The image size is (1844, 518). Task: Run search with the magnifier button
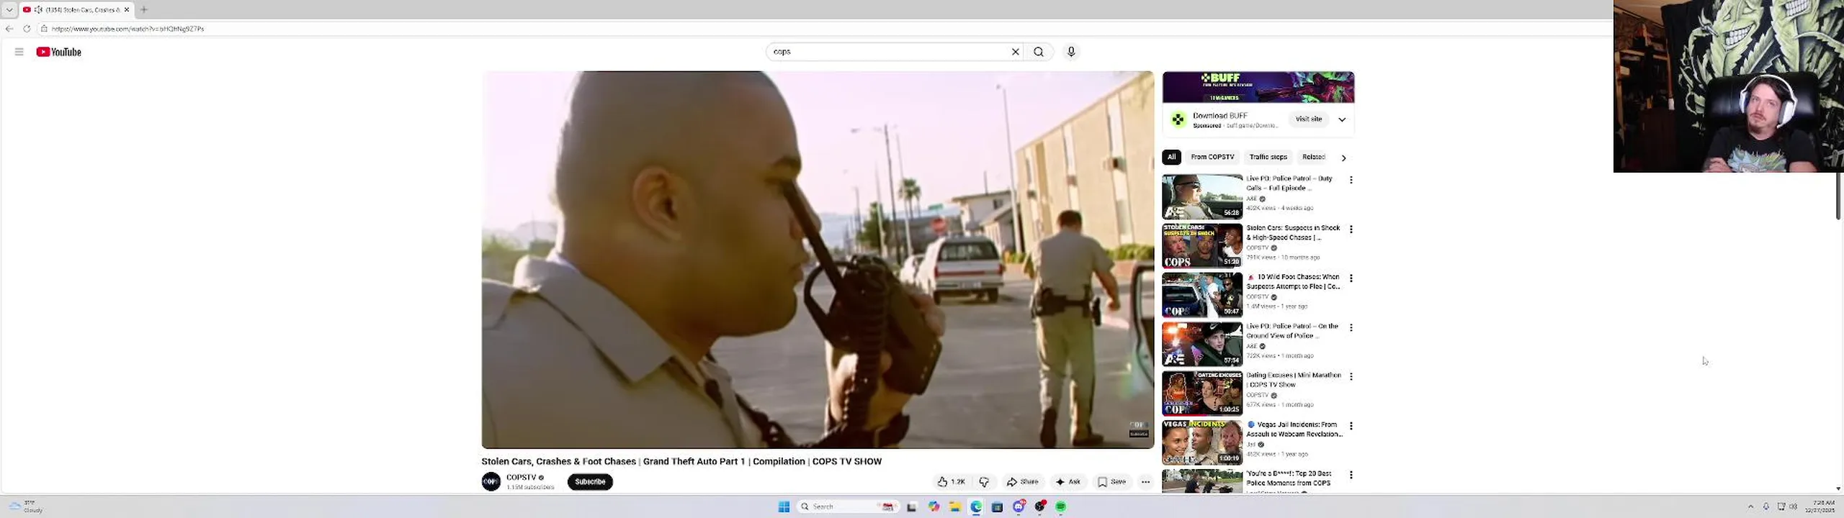(x=1038, y=52)
